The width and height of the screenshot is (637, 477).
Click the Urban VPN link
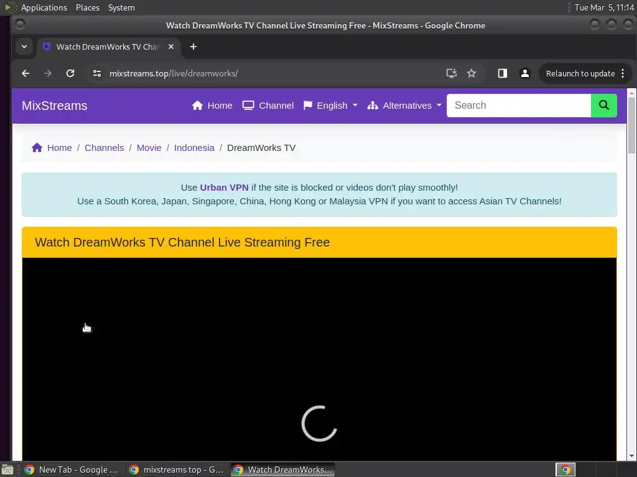click(224, 188)
